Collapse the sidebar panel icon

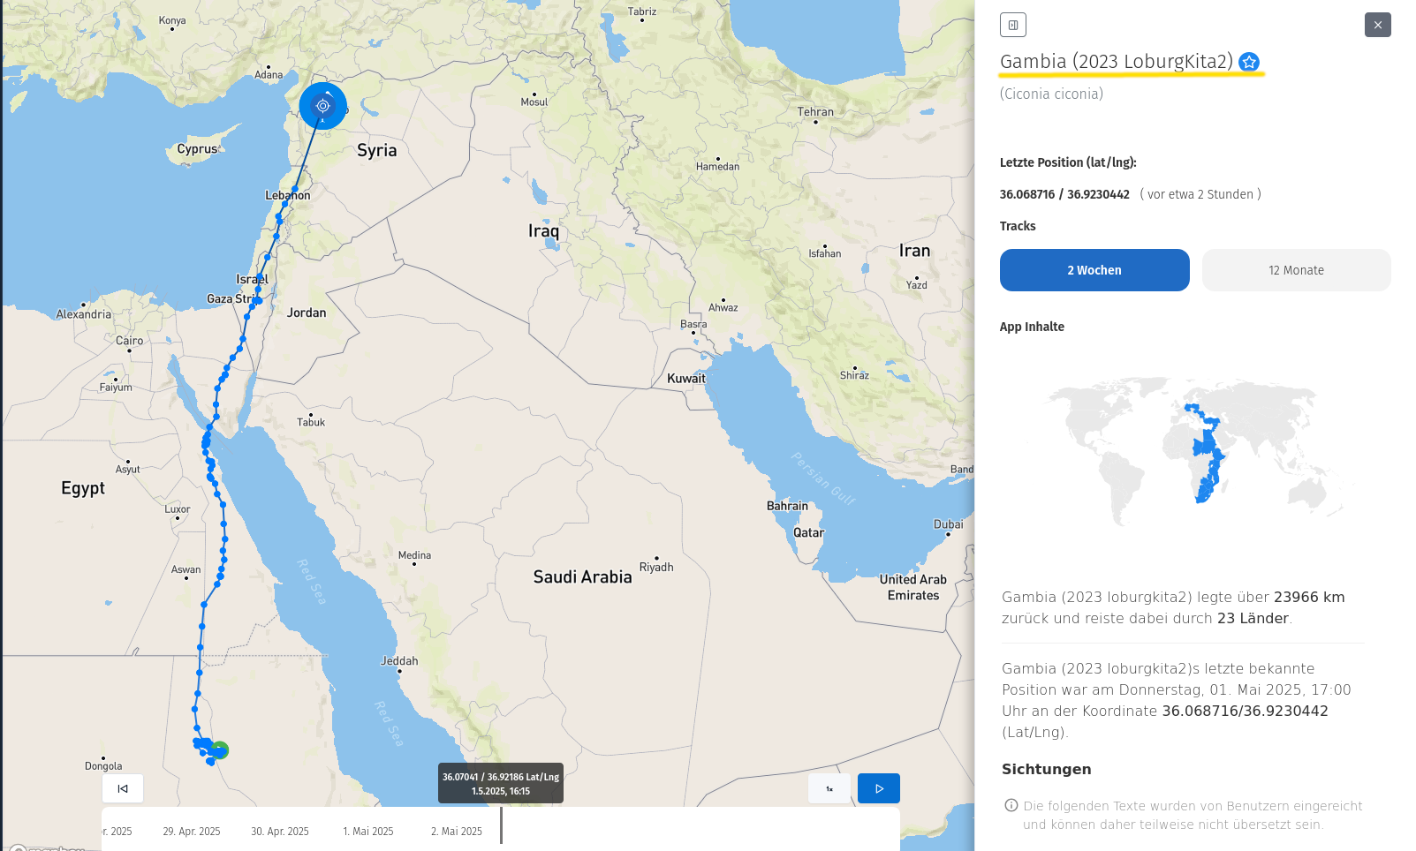click(1012, 25)
